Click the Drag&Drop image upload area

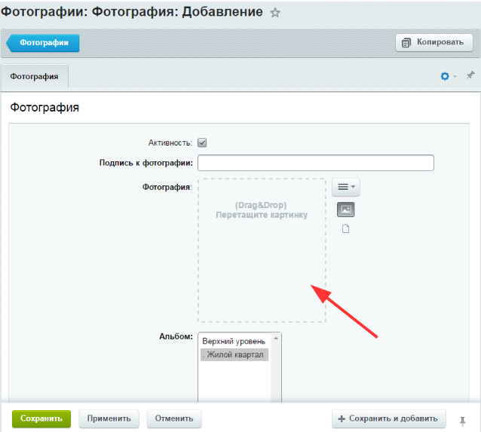click(262, 250)
